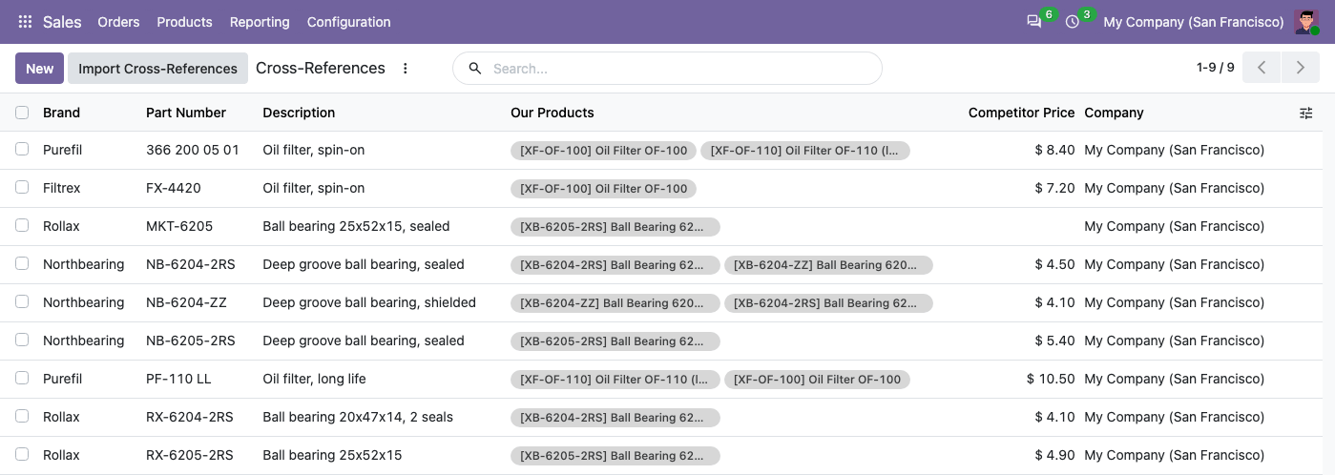The width and height of the screenshot is (1335, 475).
Task: Click the search magnifier icon
Action: [474, 69]
